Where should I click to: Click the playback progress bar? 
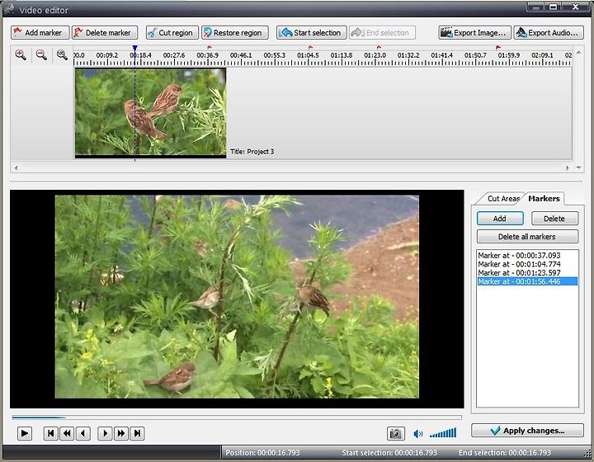pyautogui.click(x=237, y=417)
